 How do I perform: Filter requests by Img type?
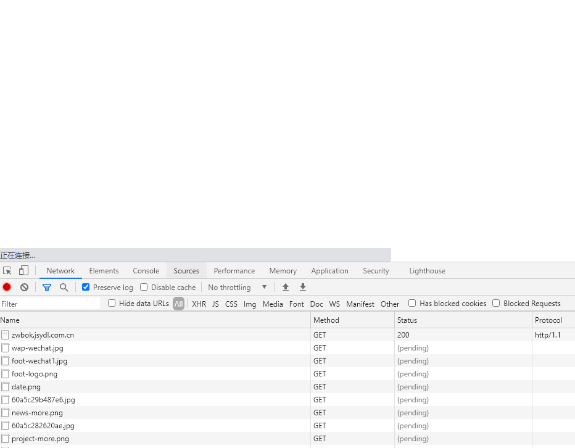pos(249,304)
